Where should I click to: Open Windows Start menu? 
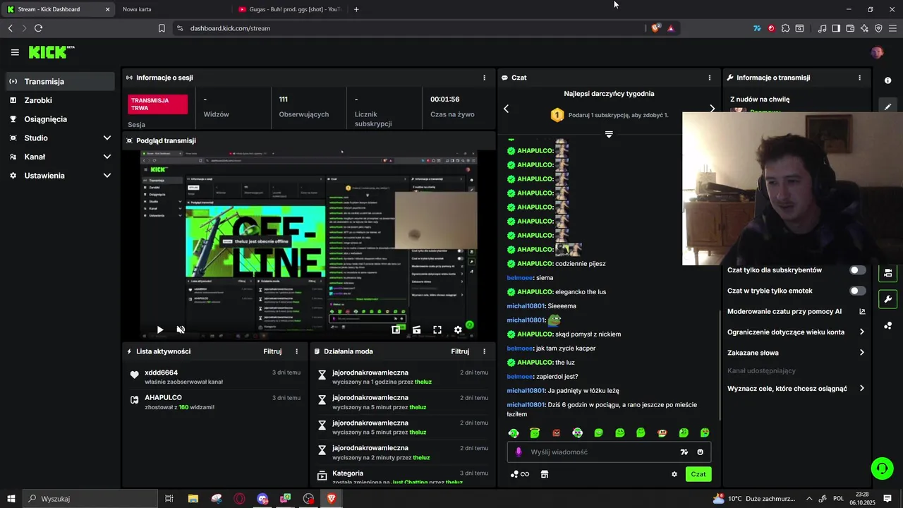(11, 499)
